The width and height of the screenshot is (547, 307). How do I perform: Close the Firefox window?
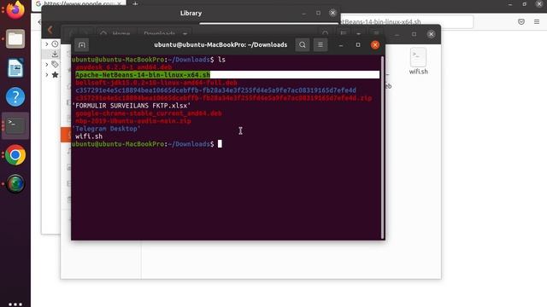click(539, 3)
